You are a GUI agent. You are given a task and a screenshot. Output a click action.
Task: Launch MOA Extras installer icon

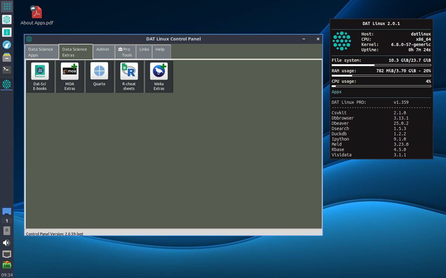[x=70, y=76]
